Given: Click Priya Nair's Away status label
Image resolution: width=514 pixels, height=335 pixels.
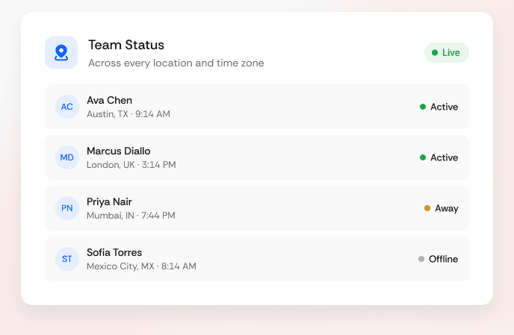Looking at the screenshot, I should pos(447,208).
